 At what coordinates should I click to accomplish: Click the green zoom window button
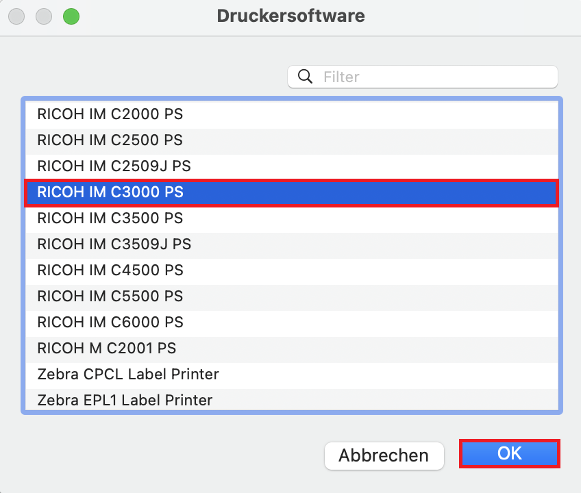pos(71,16)
